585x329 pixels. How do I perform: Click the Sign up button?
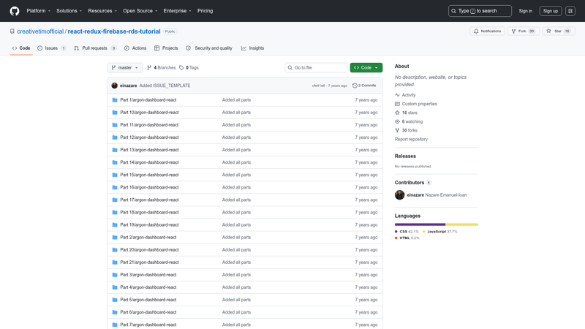(551, 11)
